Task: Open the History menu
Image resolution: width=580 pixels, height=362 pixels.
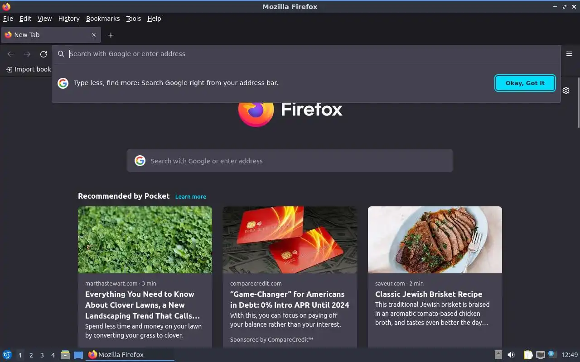Action: pyautogui.click(x=69, y=19)
